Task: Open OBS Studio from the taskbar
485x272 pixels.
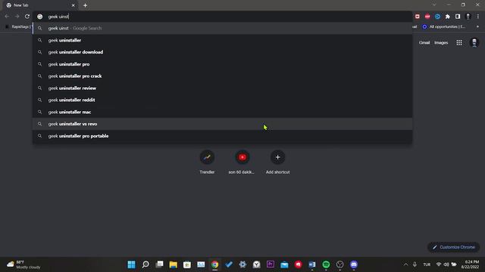Action: coord(340,264)
